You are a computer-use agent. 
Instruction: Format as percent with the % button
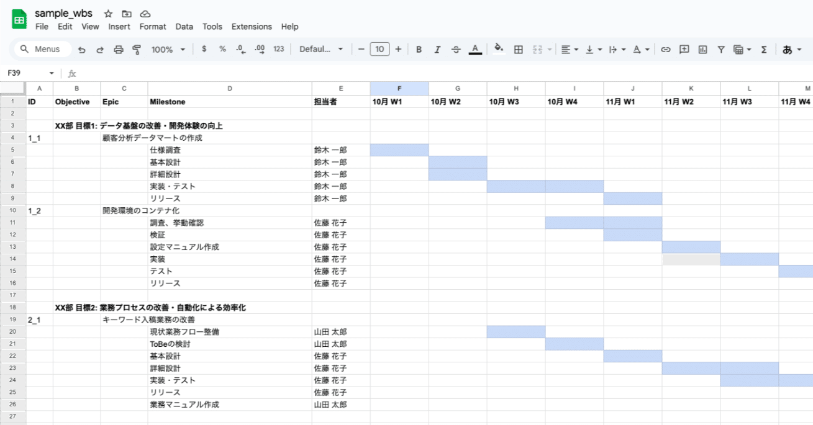[x=222, y=49]
